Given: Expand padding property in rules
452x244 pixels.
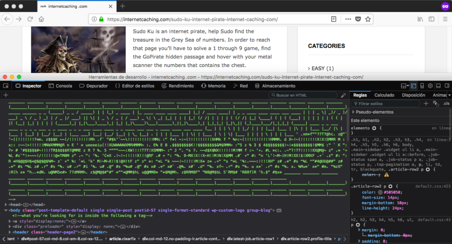Looking at the screenshot, I should click(x=359, y=241).
